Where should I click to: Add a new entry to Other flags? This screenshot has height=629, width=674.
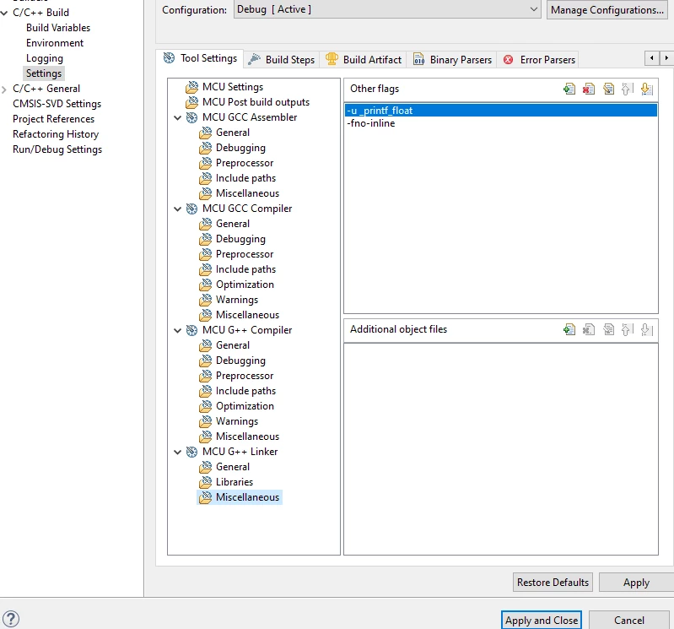[569, 89]
